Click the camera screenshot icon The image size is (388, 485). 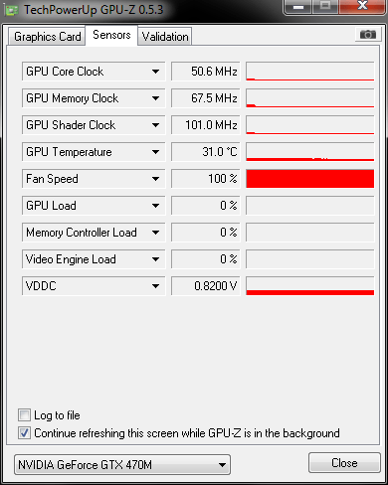[x=368, y=34]
